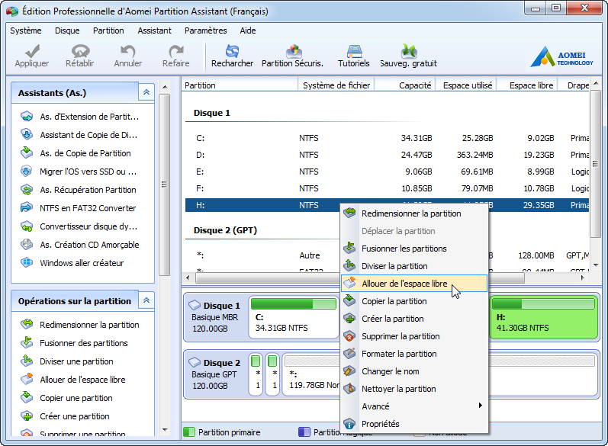
Task: Expand the Avancé submenu arrow
Action: click(x=480, y=406)
